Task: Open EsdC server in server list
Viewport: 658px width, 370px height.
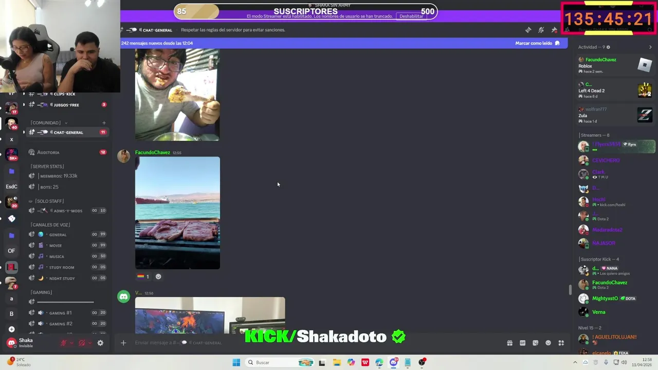Action: click(x=11, y=187)
